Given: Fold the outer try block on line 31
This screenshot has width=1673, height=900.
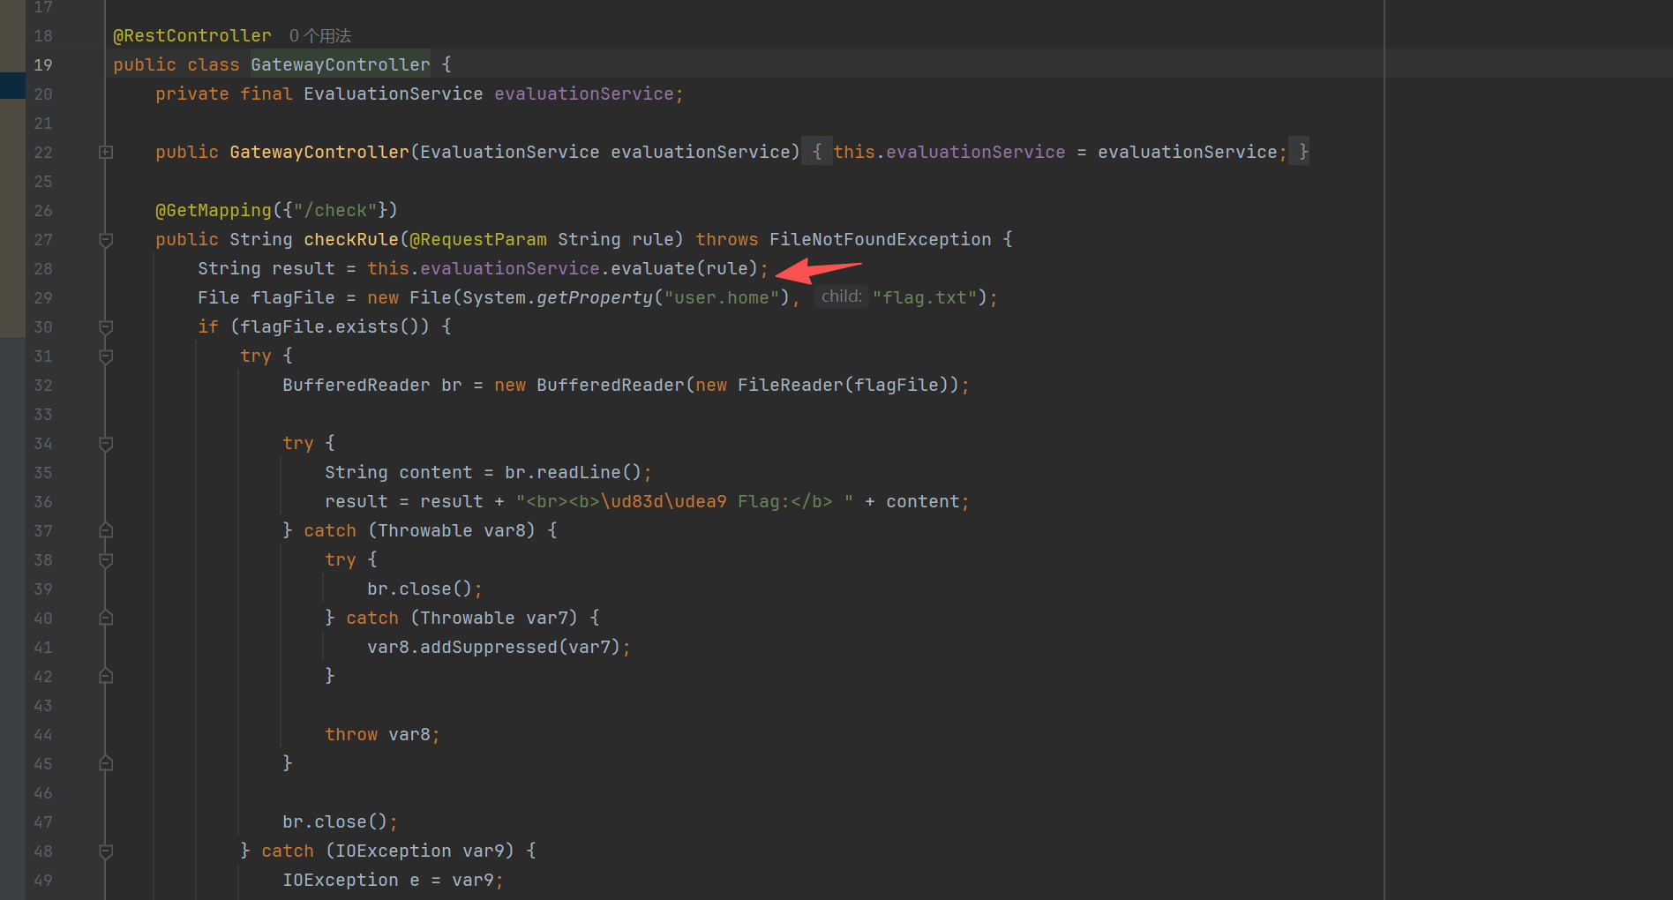Looking at the screenshot, I should click(x=106, y=356).
